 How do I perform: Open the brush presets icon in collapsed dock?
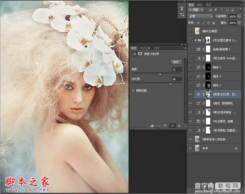click(182, 8)
